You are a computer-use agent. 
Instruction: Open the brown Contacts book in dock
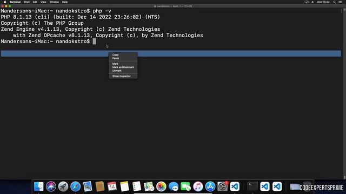100,186
